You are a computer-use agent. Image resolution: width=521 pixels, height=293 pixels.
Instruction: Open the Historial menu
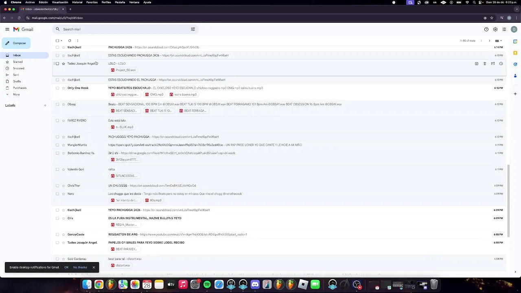pyautogui.click(x=77, y=2)
